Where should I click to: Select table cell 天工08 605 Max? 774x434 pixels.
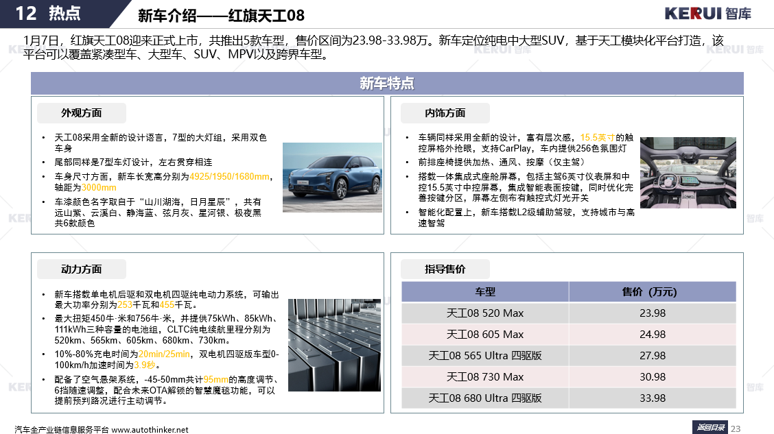click(485, 335)
